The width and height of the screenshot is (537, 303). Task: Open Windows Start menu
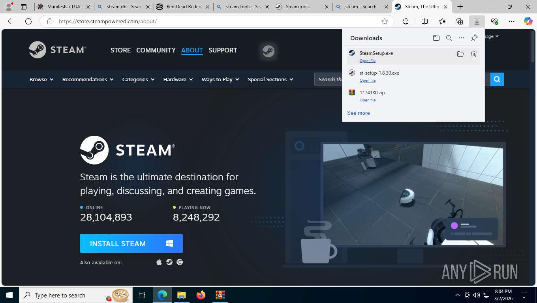pos(9,295)
